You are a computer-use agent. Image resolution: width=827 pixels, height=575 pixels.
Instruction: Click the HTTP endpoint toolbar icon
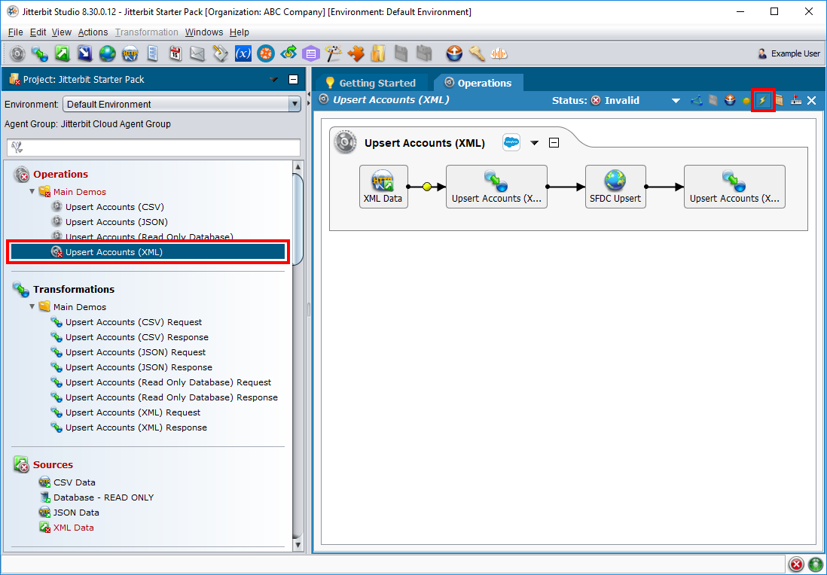click(x=130, y=53)
